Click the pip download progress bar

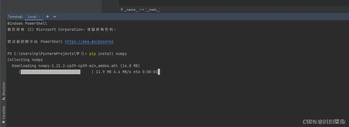[56, 72]
